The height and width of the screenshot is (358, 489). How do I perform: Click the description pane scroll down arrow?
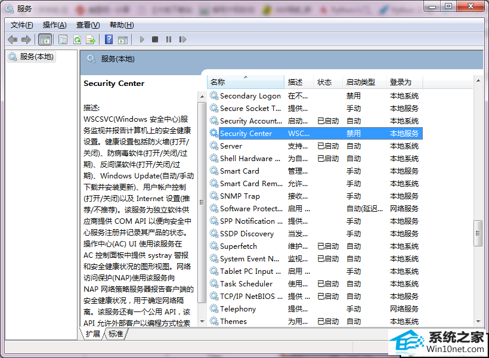pyautogui.click(x=202, y=321)
